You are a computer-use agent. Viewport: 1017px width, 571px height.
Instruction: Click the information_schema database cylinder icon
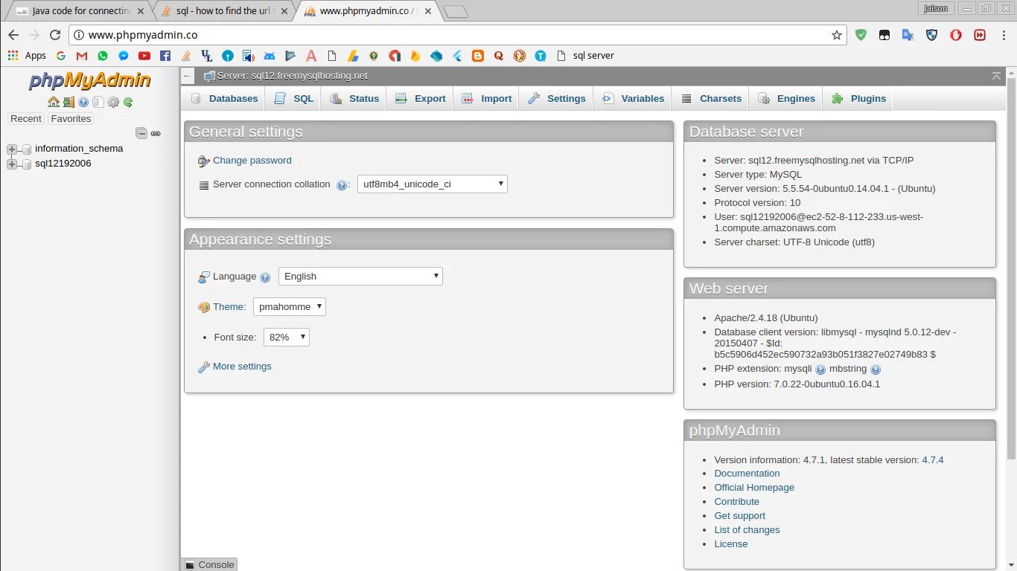(x=27, y=149)
